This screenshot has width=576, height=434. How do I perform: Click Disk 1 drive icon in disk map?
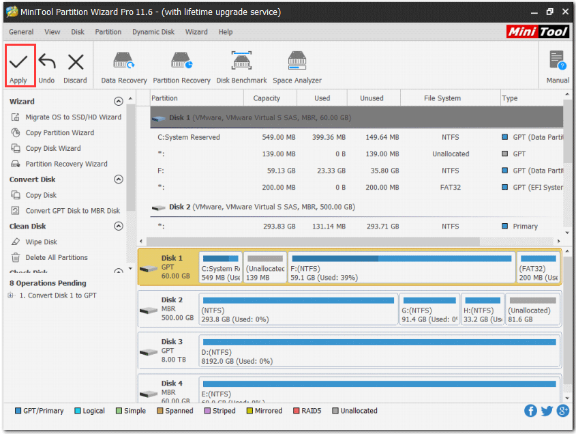coord(149,269)
